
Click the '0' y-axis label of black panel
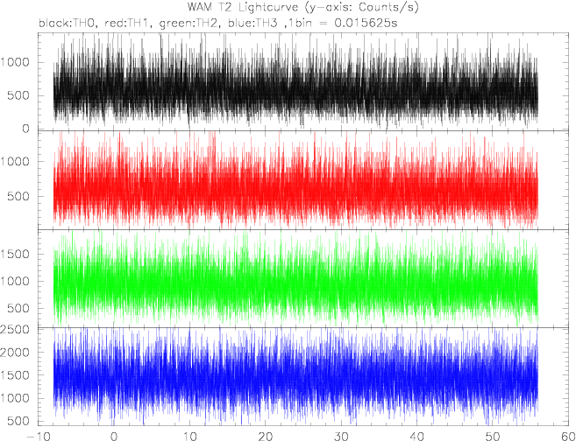25,129
